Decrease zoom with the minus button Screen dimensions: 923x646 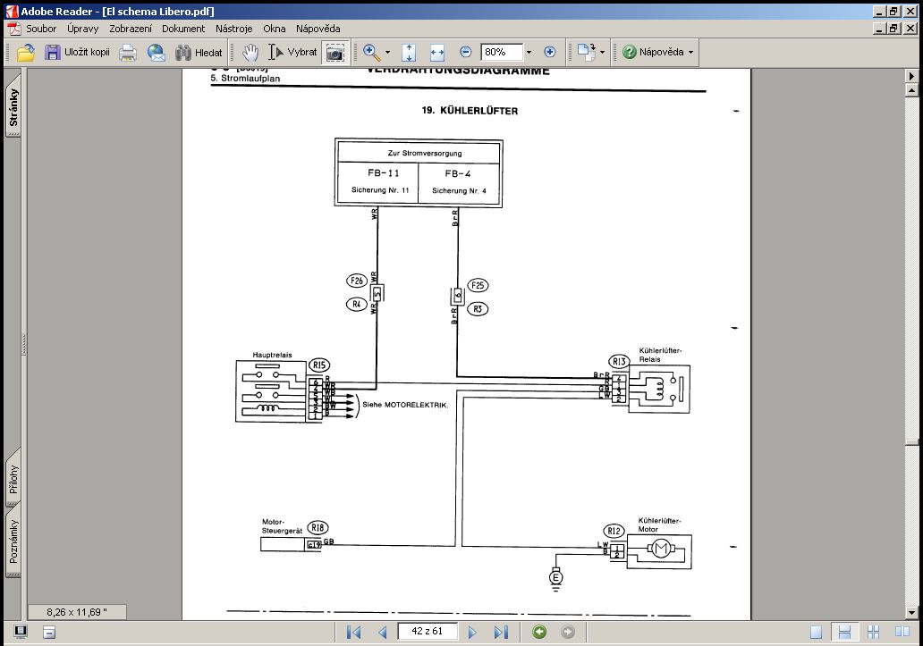466,53
